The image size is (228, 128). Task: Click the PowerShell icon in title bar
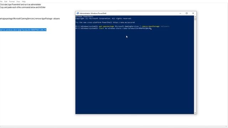coord(78,14)
